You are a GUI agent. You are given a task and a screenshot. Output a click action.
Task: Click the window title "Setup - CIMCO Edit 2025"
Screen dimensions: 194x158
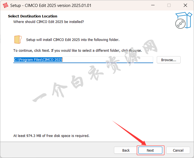(x=51, y=6)
